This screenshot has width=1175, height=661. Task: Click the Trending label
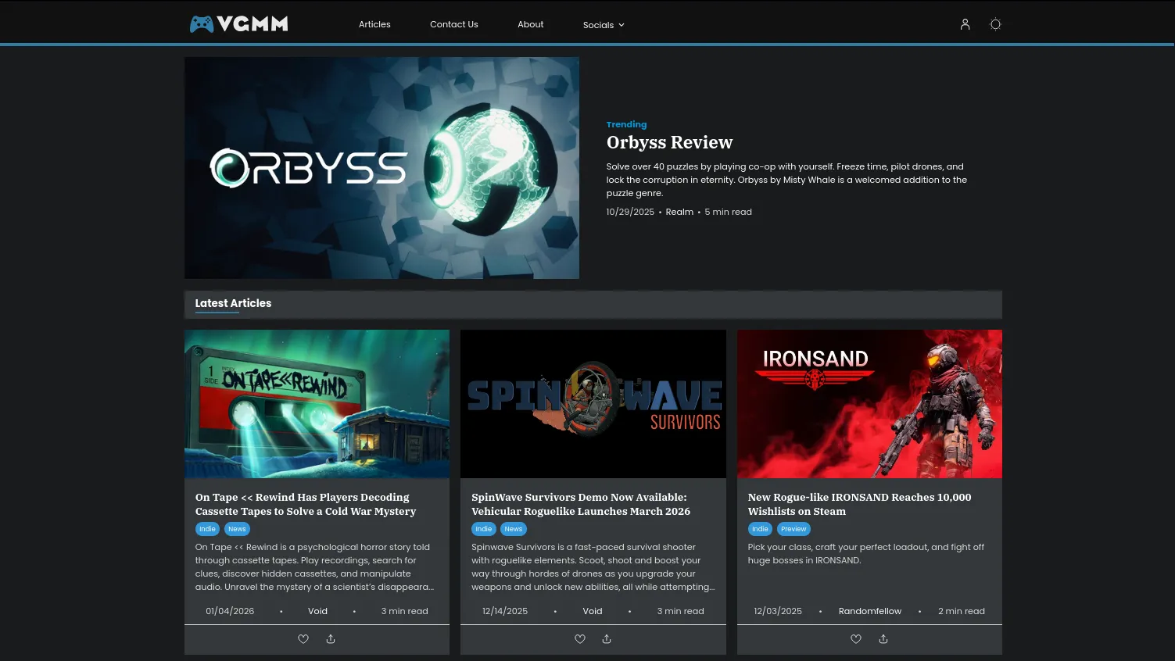click(626, 124)
